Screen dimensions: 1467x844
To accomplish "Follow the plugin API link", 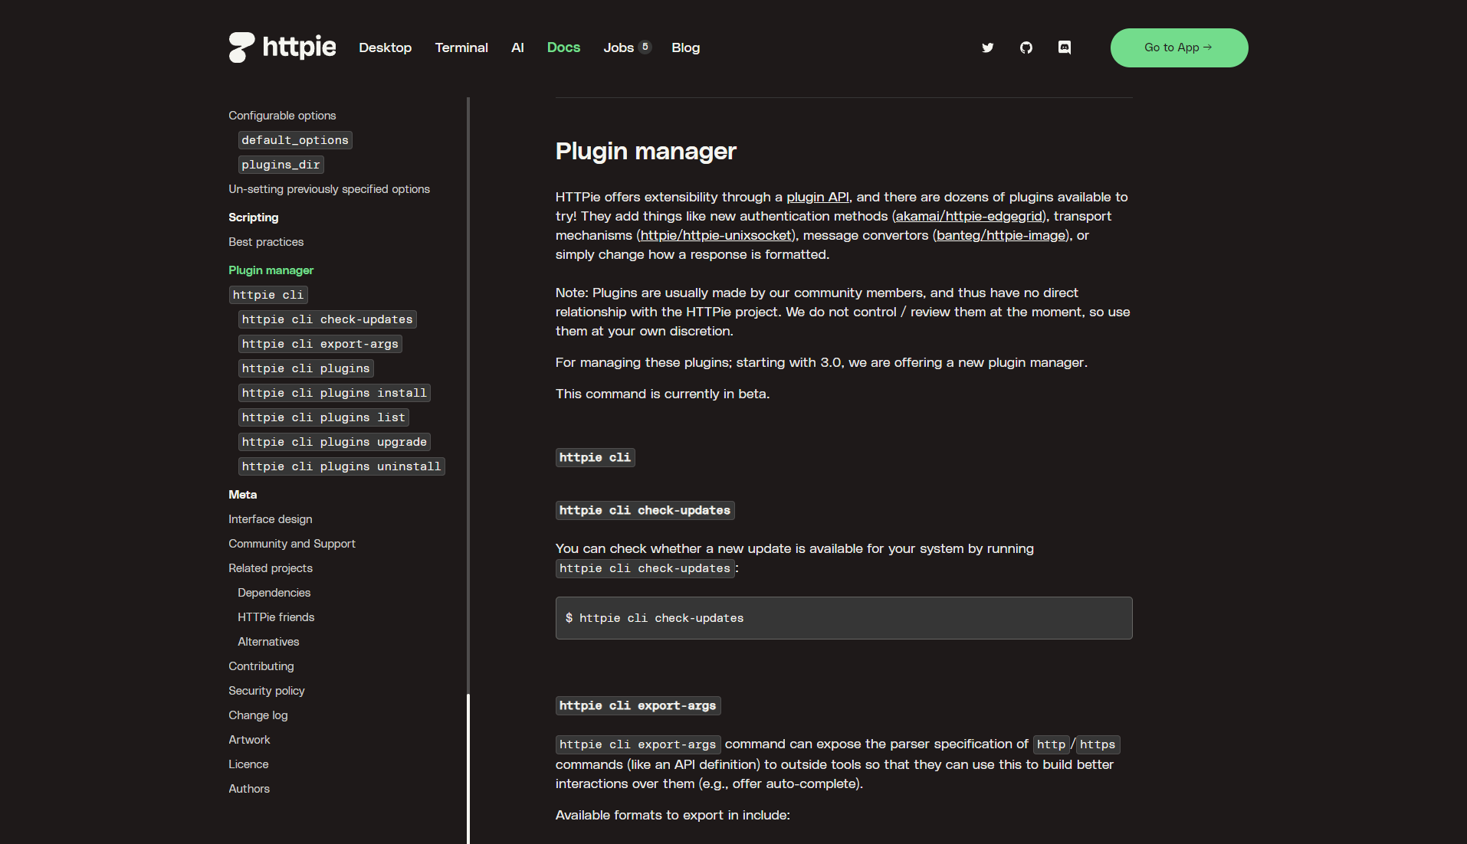I will tap(817, 197).
